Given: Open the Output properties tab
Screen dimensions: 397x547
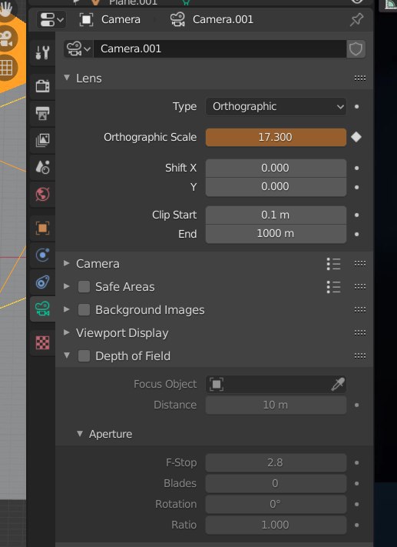Looking at the screenshot, I should (42, 113).
